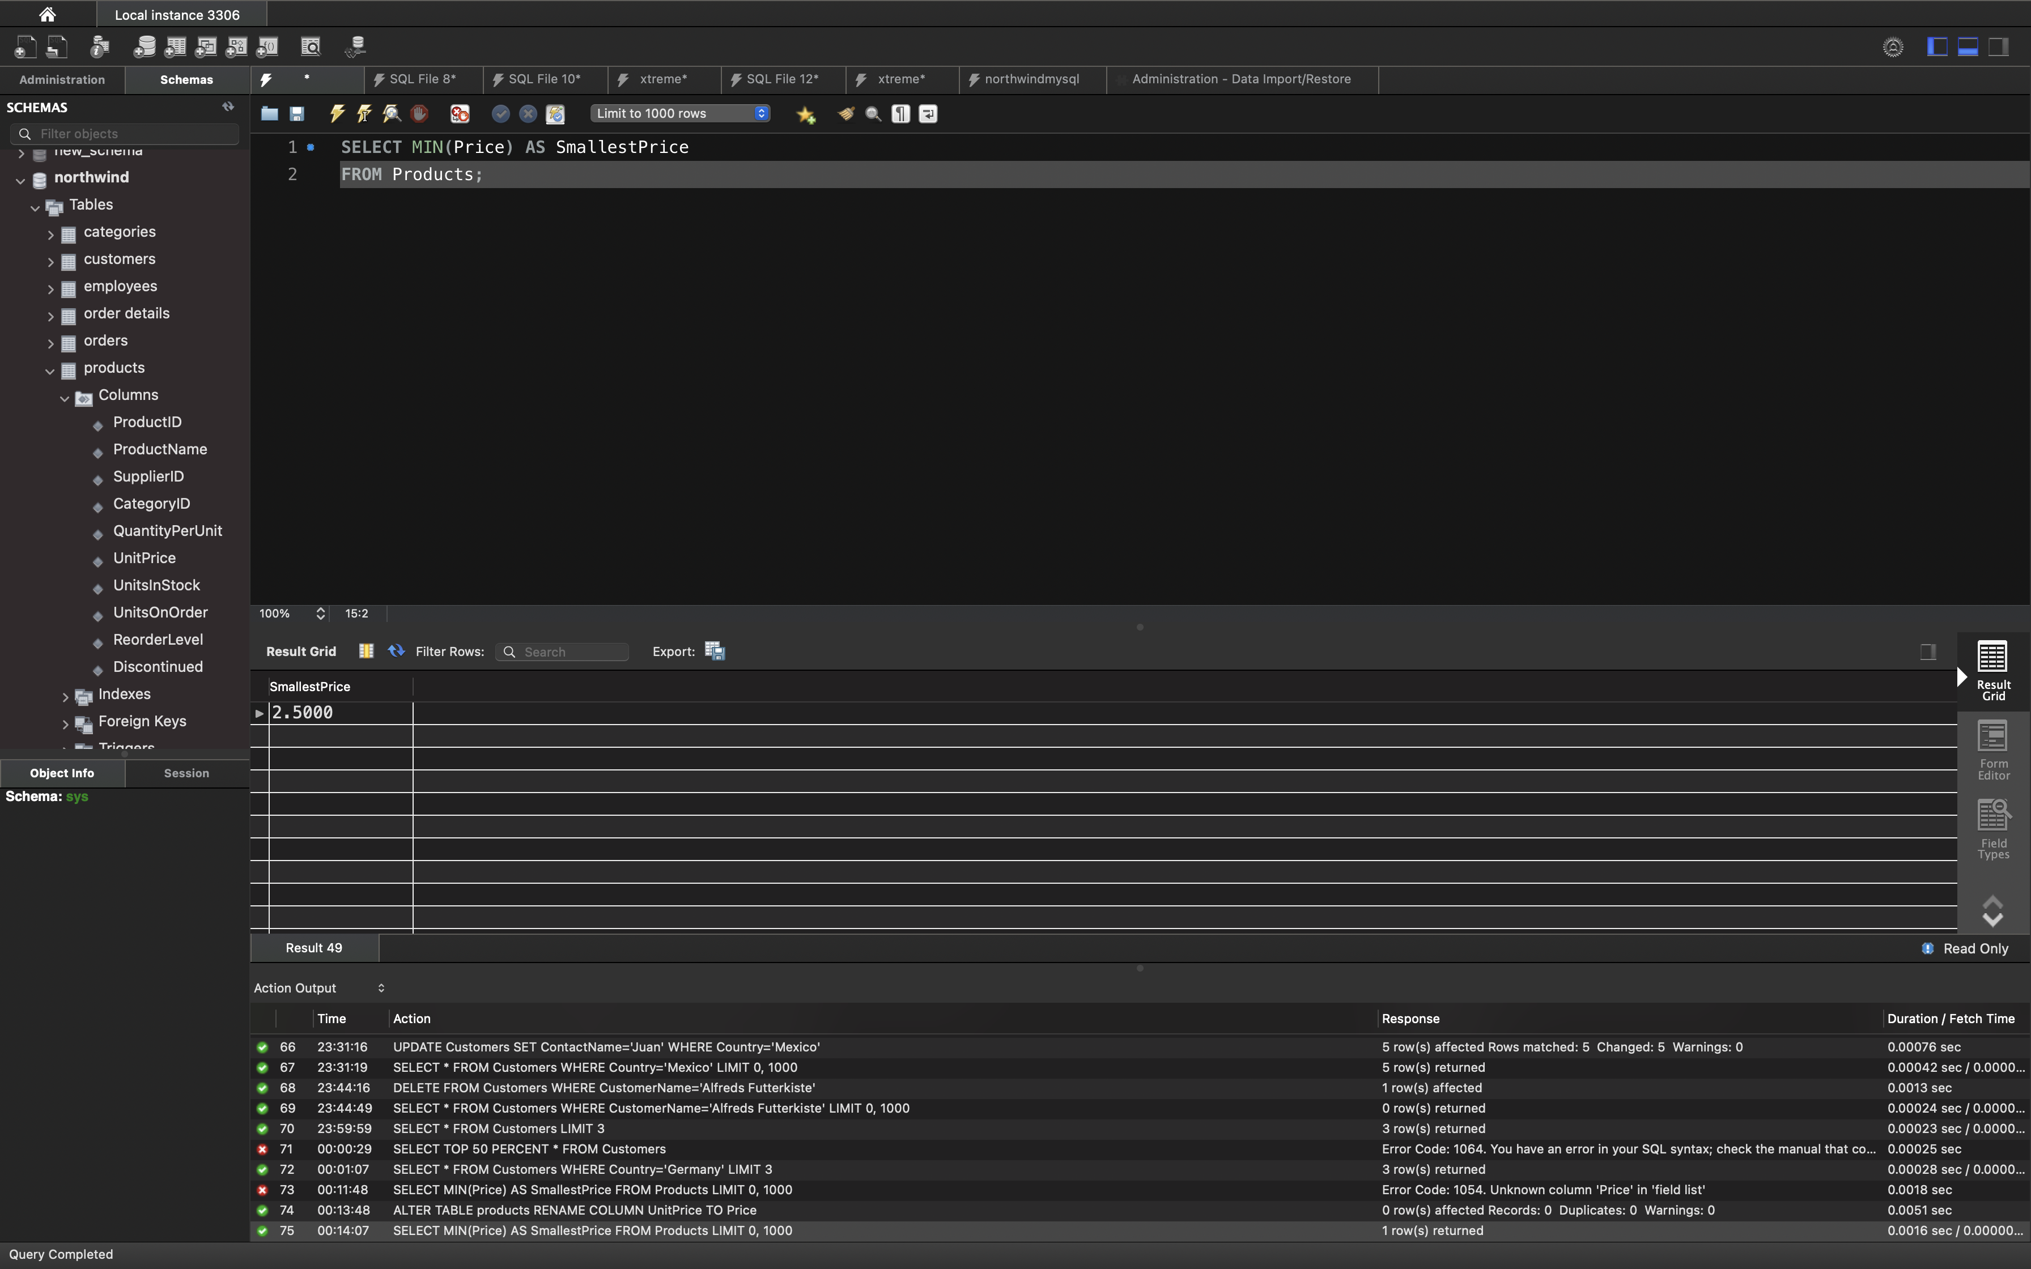Click the Stop execution hand icon
The height and width of the screenshot is (1269, 2031).
(419, 113)
